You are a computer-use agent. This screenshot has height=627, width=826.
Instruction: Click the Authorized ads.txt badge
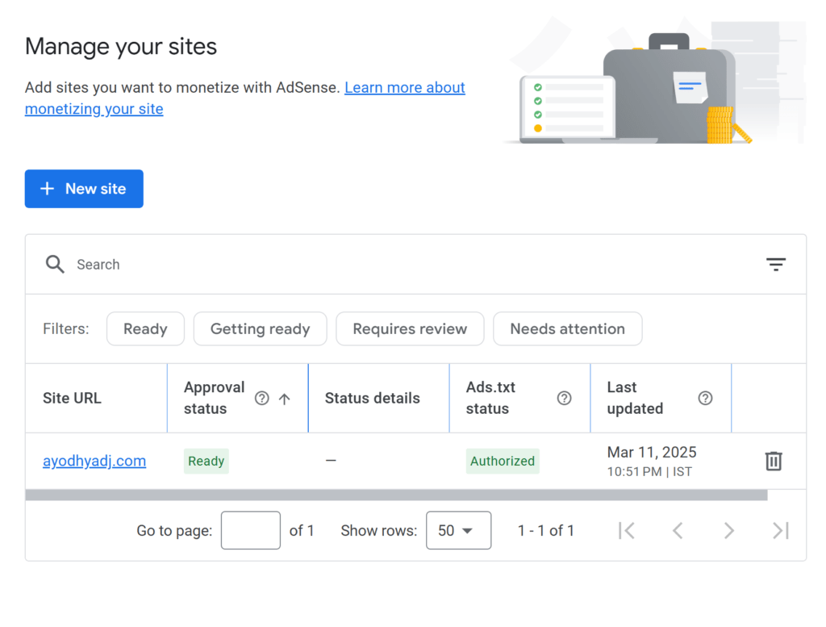[503, 461]
